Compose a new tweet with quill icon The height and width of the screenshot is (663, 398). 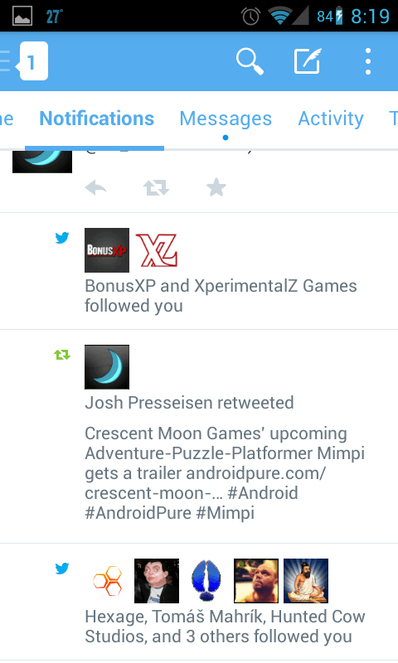coord(308,61)
